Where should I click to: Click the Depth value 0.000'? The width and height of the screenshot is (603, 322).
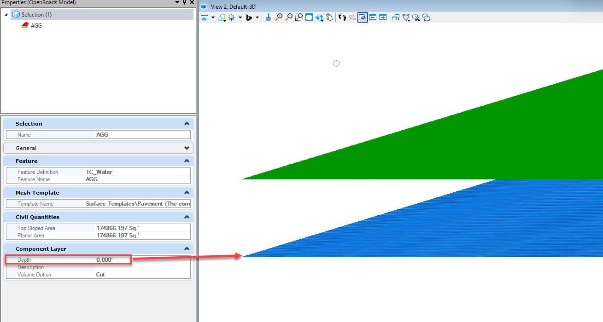(105, 260)
